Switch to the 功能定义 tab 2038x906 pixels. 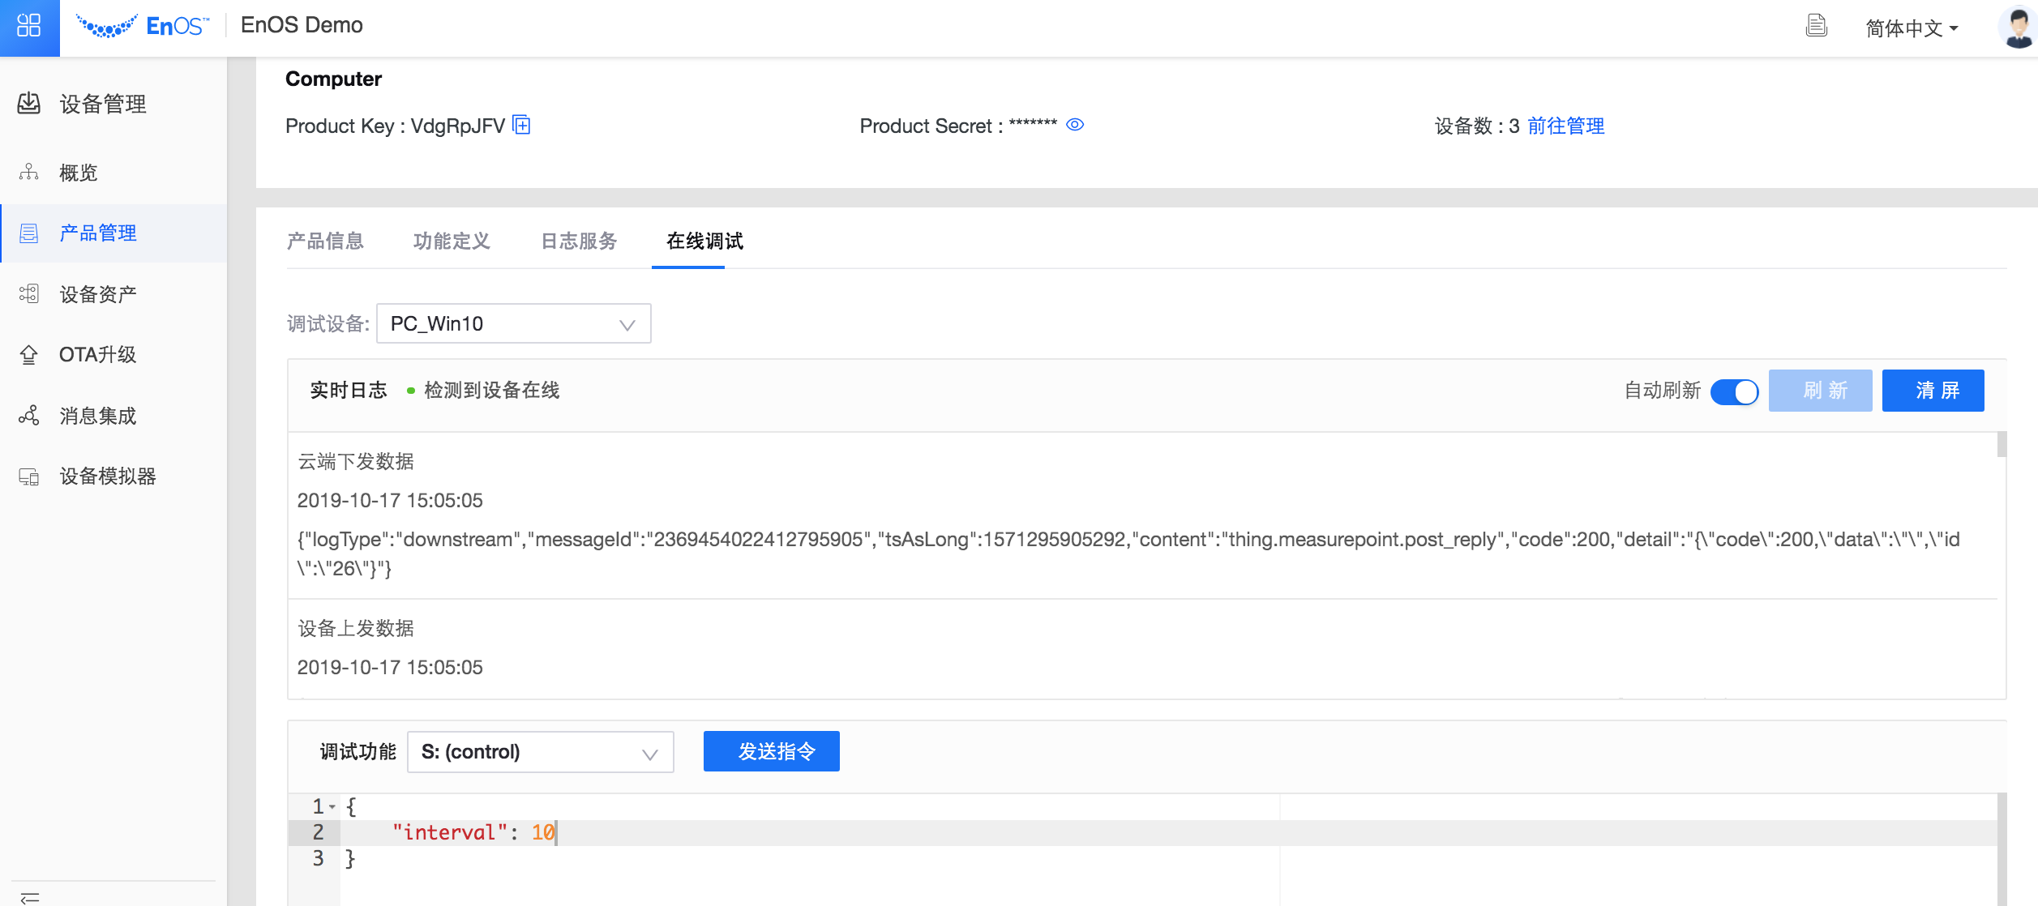tap(452, 241)
